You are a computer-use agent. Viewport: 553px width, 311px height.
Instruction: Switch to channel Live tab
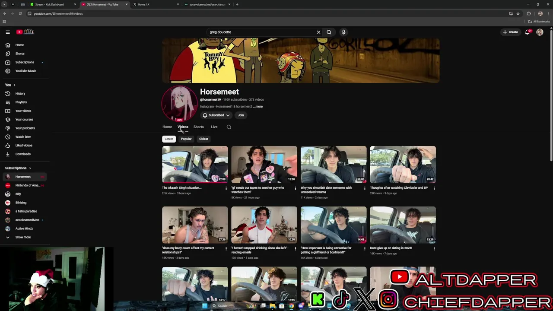pos(214,127)
